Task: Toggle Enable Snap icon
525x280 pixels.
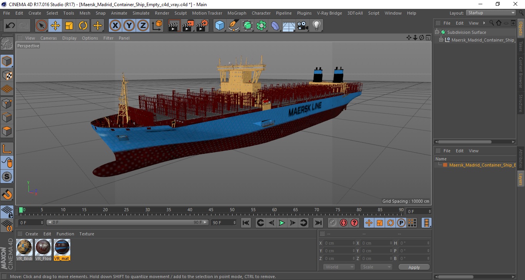Action: point(7,177)
